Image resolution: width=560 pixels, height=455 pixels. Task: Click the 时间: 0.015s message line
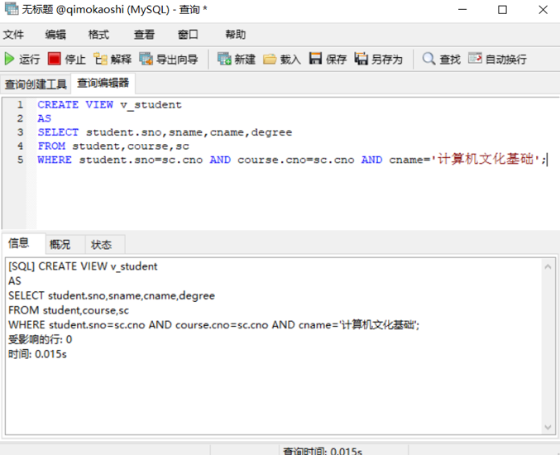click(x=37, y=354)
